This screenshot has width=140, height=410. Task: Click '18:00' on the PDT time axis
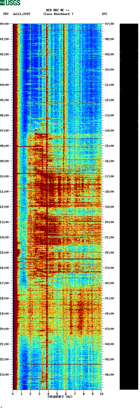(x=4, y=298)
